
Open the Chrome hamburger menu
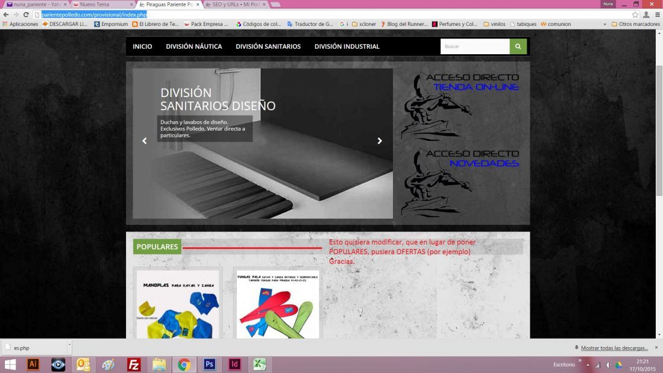tap(658, 14)
